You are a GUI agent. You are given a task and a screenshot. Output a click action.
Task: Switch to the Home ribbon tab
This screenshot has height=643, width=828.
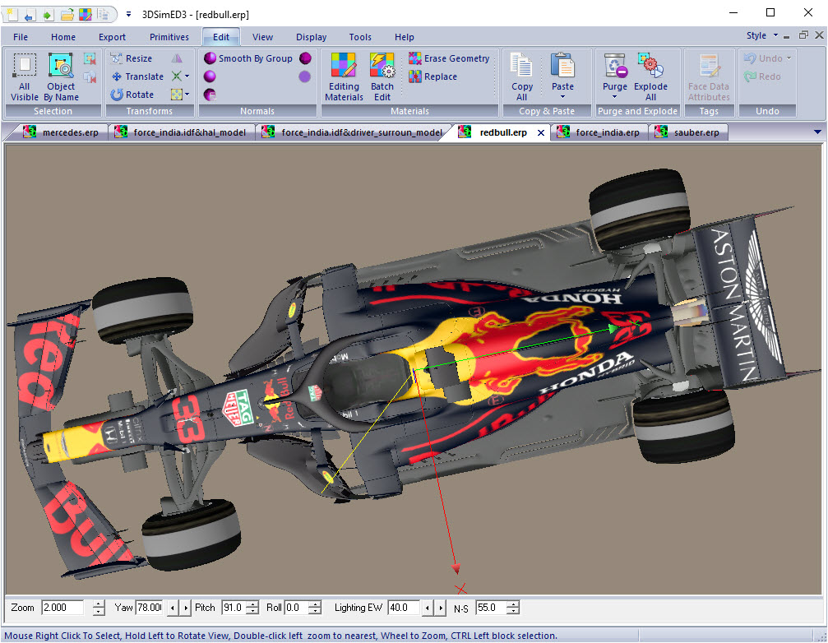tap(63, 37)
